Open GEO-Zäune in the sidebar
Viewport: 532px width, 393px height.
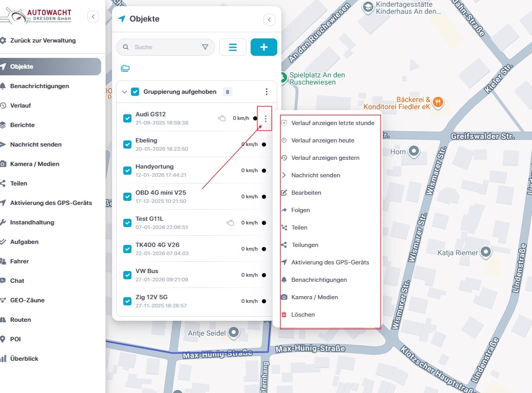27,300
